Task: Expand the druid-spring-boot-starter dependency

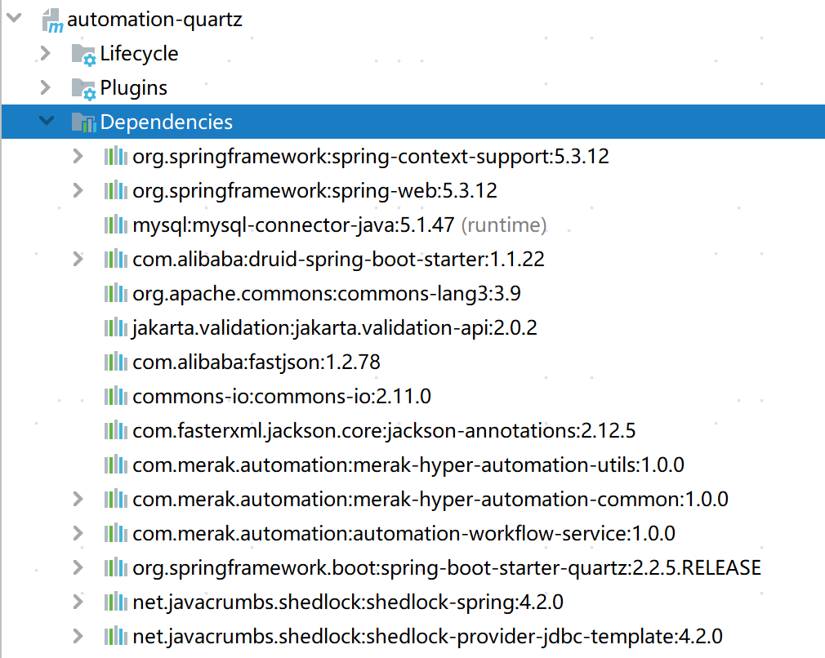Action: (78, 259)
